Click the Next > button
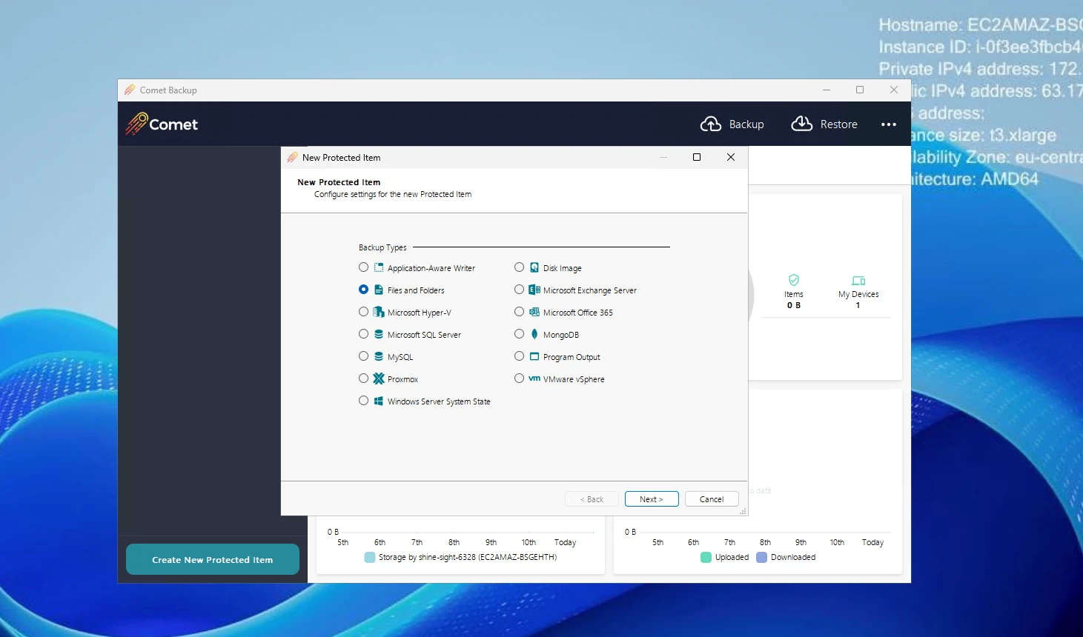This screenshot has width=1083, height=637. [x=652, y=499]
